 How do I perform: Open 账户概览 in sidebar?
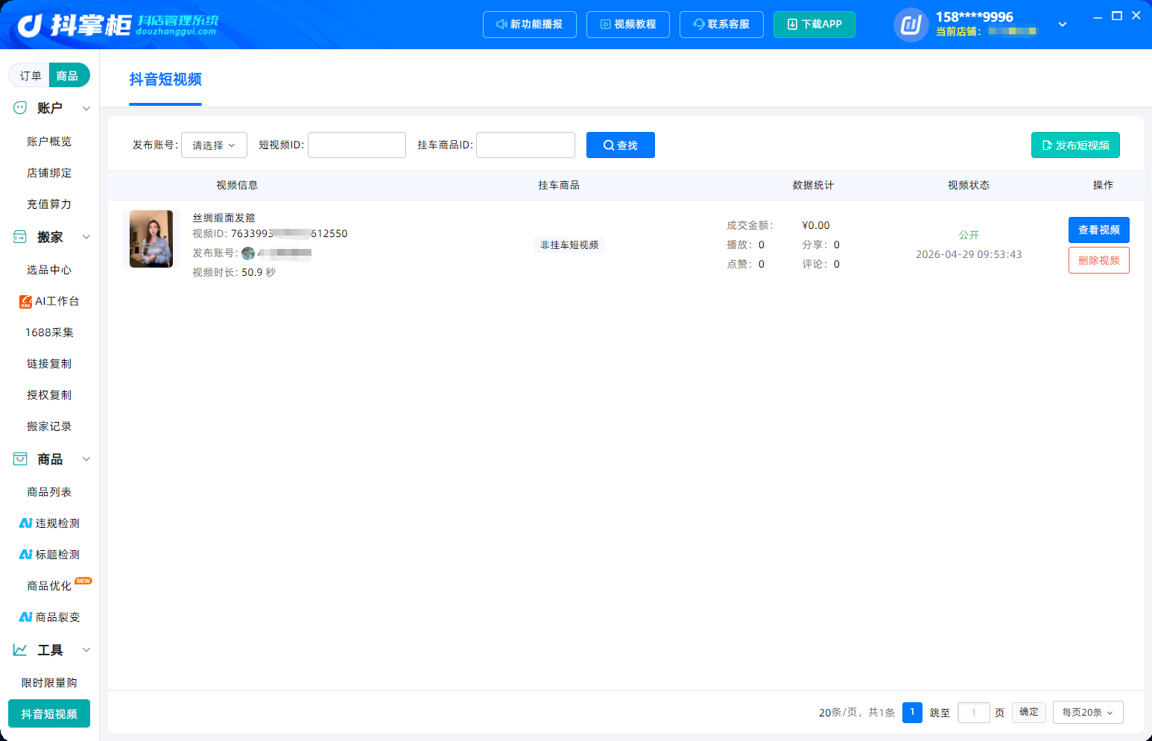click(x=49, y=142)
